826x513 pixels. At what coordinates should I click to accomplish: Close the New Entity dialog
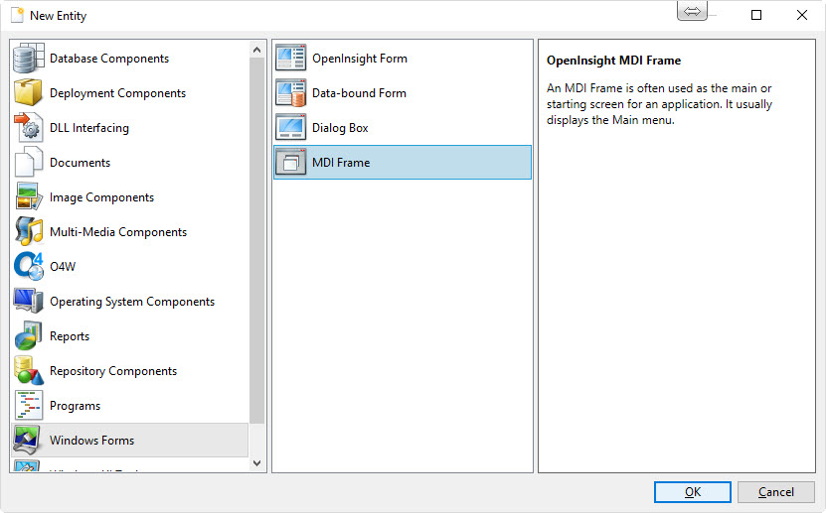(802, 15)
